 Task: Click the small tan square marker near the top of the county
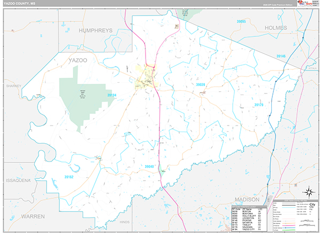pyautogui.click(x=177, y=26)
